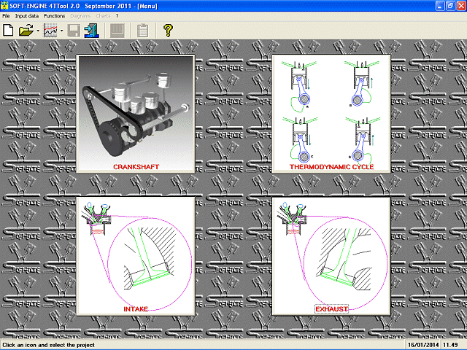467x350 pixels.
Task: Select the CRANKSHAFT project image
Action: point(136,114)
